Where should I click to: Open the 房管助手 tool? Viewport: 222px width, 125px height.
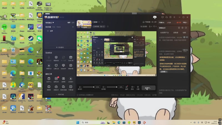tap(56, 88)
